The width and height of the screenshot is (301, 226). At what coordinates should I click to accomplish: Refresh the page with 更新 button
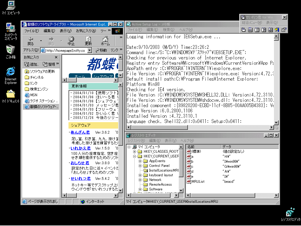point(88,41)
